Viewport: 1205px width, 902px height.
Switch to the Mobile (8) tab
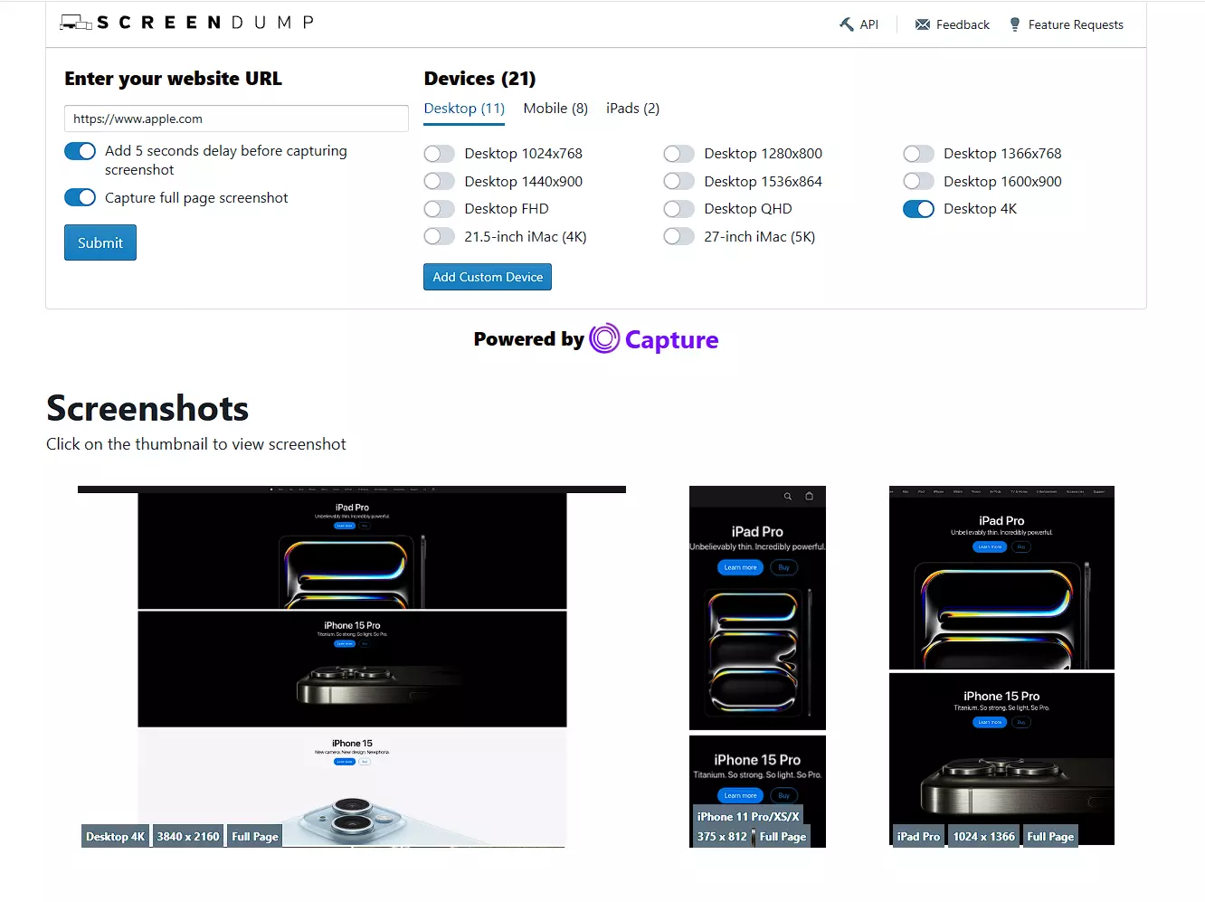coord(555,109)
